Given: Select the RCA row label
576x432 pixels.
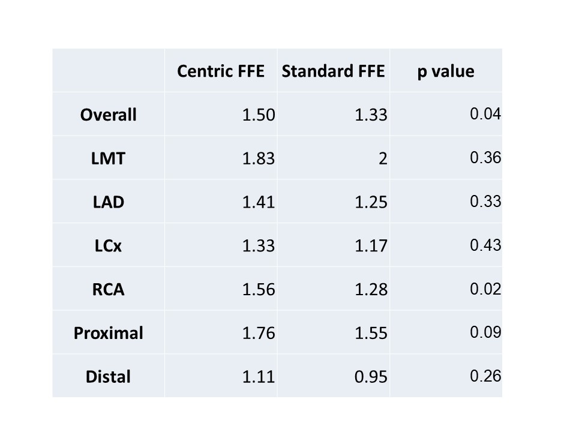Looking at the screenshot, I should coord(109,289).
